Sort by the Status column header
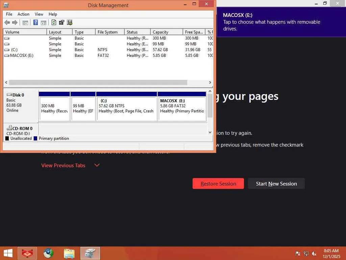 click(137, 32)
